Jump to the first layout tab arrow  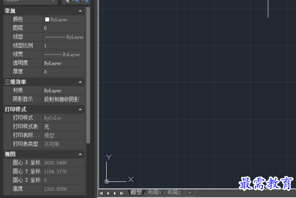pyautogui.click(x=102, y=193)
